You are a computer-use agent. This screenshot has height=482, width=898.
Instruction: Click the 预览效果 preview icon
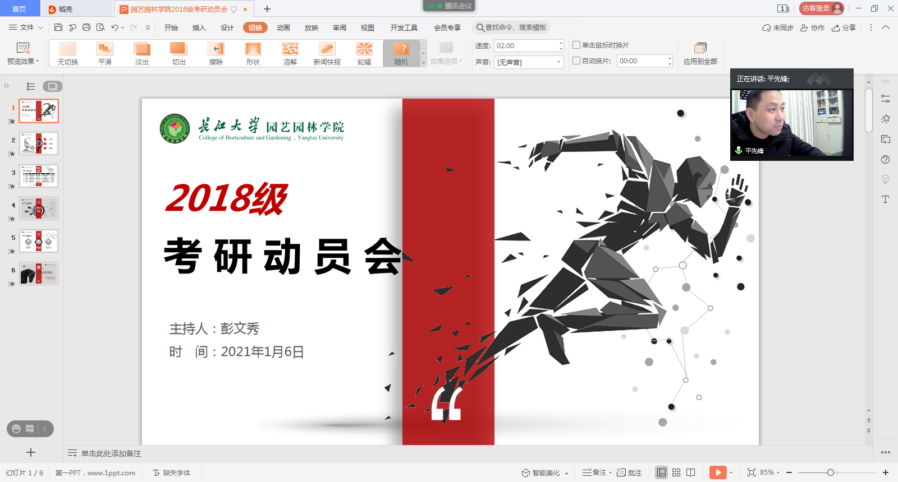tap(23, 49)
